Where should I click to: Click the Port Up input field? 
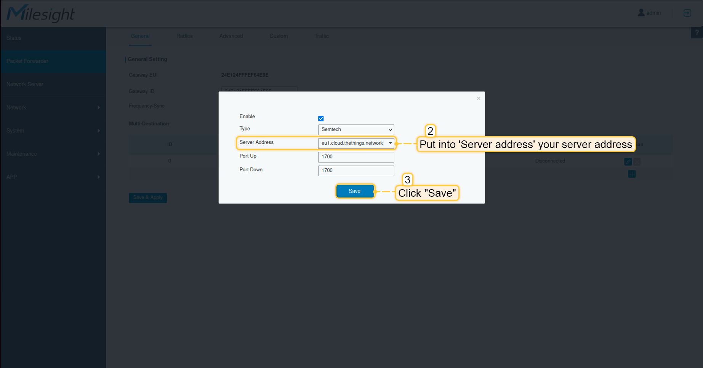(356, 157)
